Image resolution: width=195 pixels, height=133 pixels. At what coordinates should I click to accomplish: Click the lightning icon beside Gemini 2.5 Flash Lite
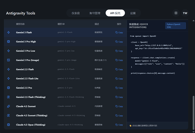click(8, 79)
